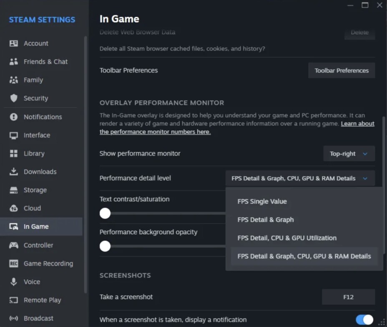387x327 pixels.
Task: Open Friends & Chat settings icon
Action: [x=14, y=62]
